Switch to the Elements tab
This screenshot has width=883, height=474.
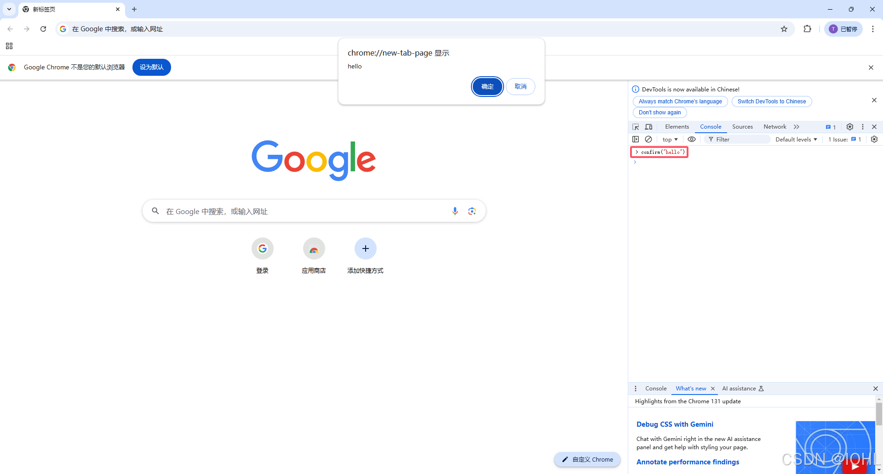[677, 127]
